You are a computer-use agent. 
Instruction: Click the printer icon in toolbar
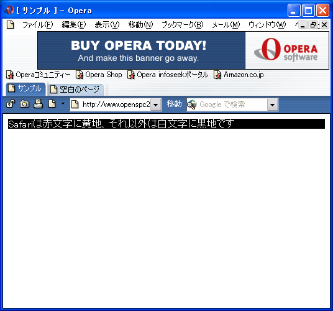pyautogui.click(x=39, y=104)
